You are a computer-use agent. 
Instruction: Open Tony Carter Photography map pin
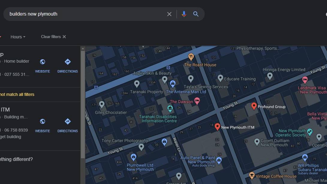click(141, 147)
